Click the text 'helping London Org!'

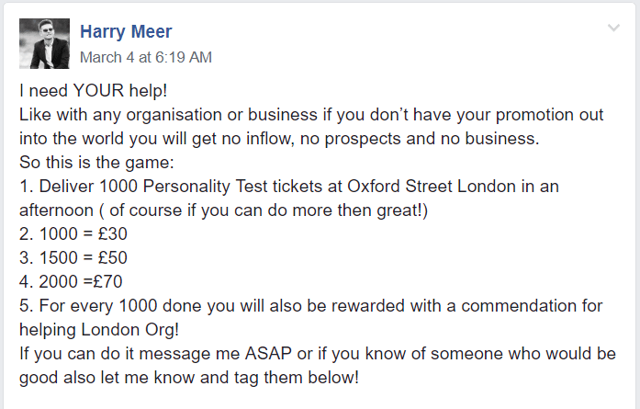tap(99, 330)
